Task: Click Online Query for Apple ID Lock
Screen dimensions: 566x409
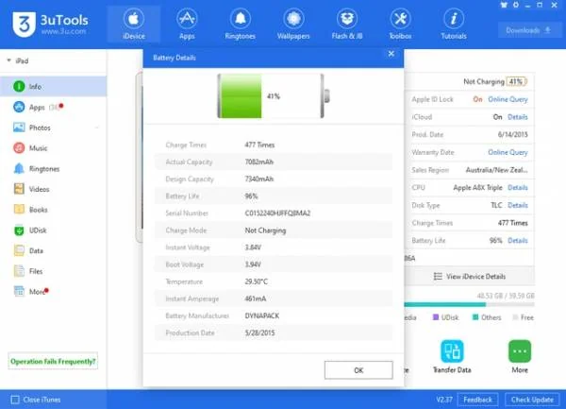Action: (508, 99)
